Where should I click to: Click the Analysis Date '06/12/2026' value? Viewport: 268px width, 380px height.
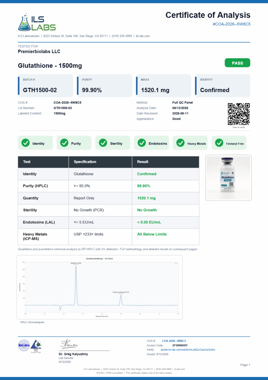[x=180, y=108]
